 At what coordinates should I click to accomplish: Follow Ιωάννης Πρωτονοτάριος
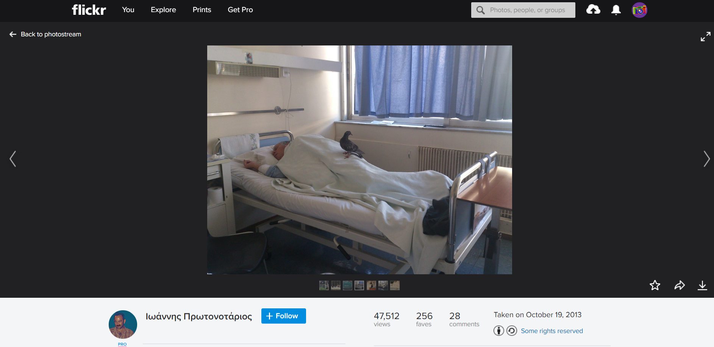point(283,316)
